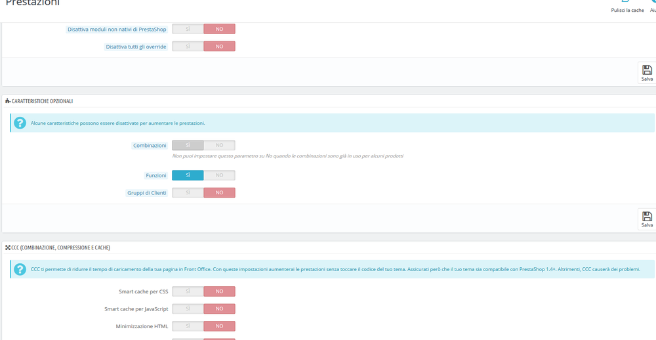Disable Funzioni with the NO option

[x=219, y=175]
